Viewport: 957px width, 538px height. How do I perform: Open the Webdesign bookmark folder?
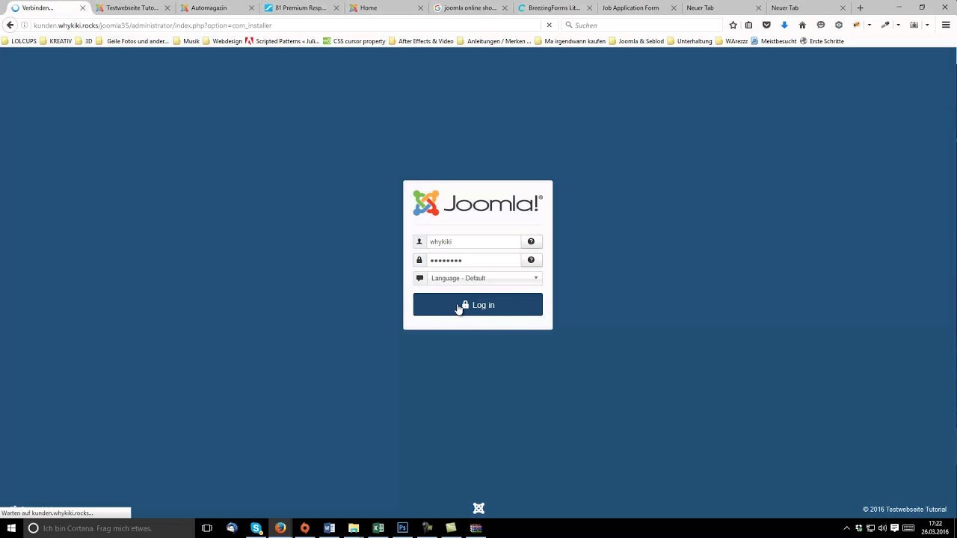tap(222, 41)
